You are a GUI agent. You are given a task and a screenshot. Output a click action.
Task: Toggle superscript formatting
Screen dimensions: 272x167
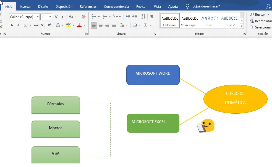(x=49, y=25)
